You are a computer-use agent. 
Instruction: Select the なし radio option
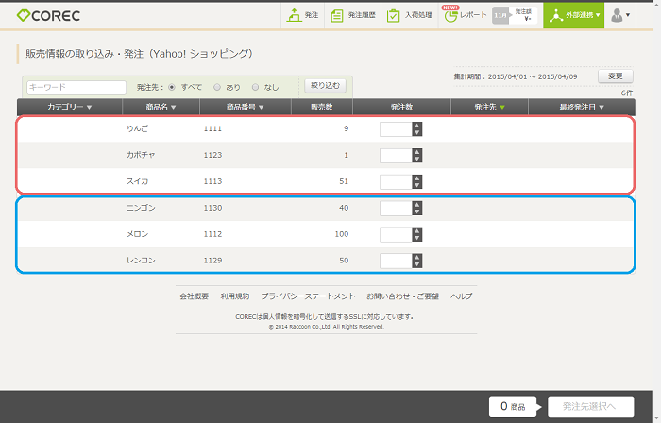(255, 87)
